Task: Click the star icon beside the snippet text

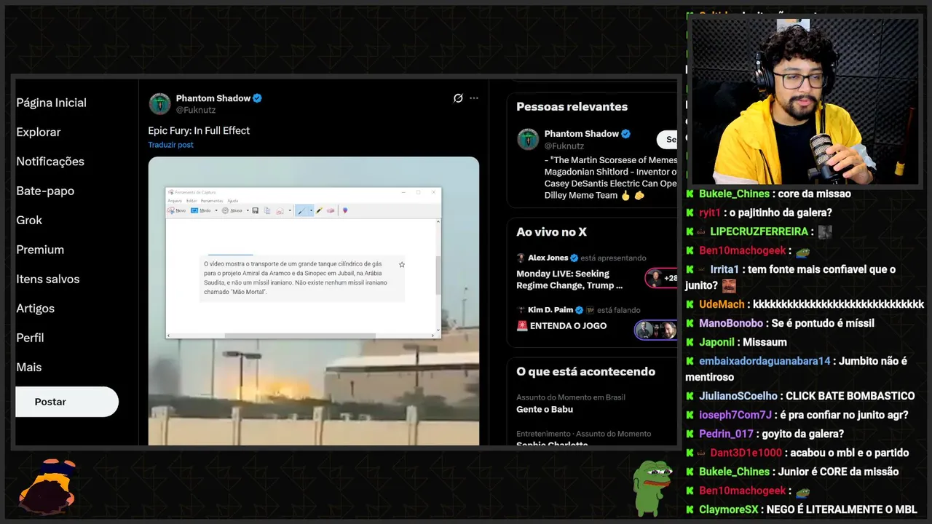Action: point(401,265)
